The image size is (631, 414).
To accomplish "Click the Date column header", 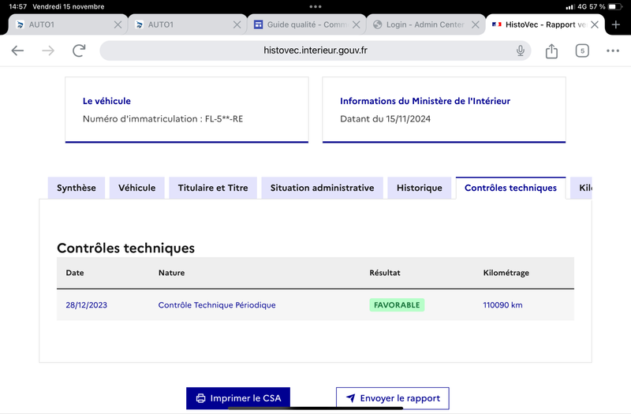I will [x=75, y=273].
